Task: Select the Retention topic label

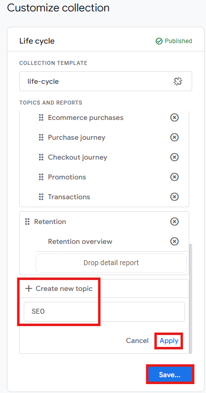Action: click(x=50, y=222)
